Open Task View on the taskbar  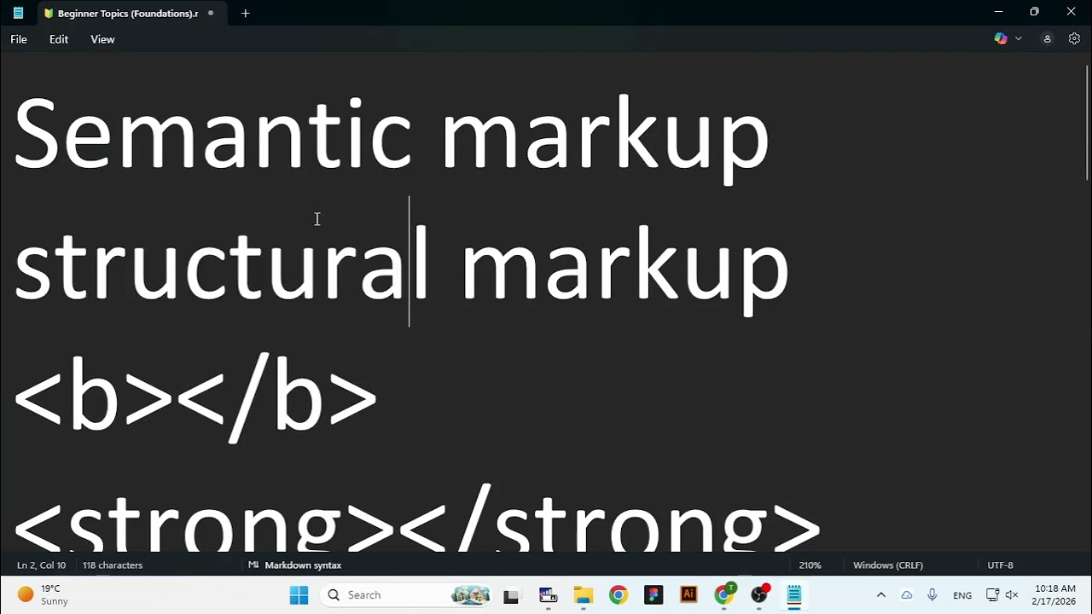pyautogui.click(x=511, y=595)
